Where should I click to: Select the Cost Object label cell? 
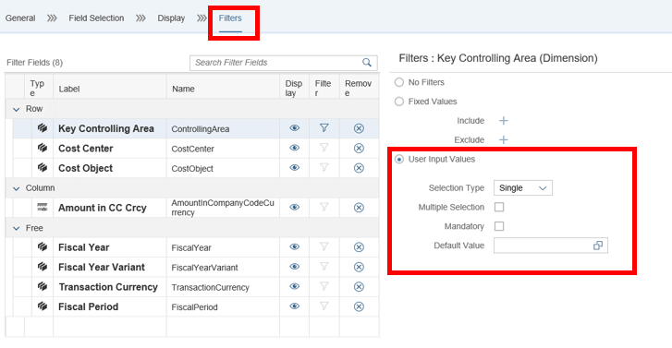tap(110, 168)
